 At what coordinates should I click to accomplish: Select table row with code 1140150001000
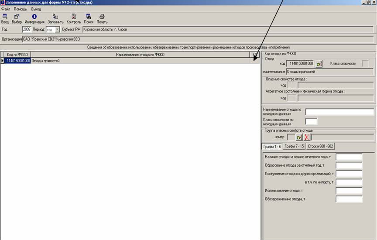tap(131, 61)
